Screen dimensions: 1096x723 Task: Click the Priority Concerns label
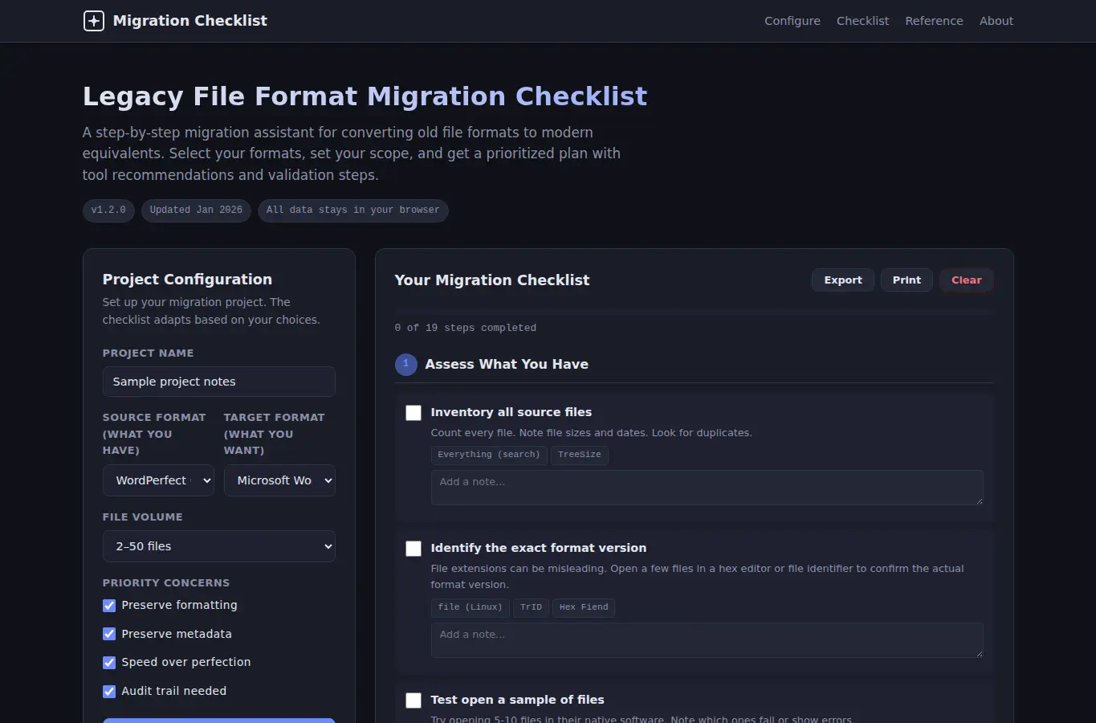click(x=166, y=583)
